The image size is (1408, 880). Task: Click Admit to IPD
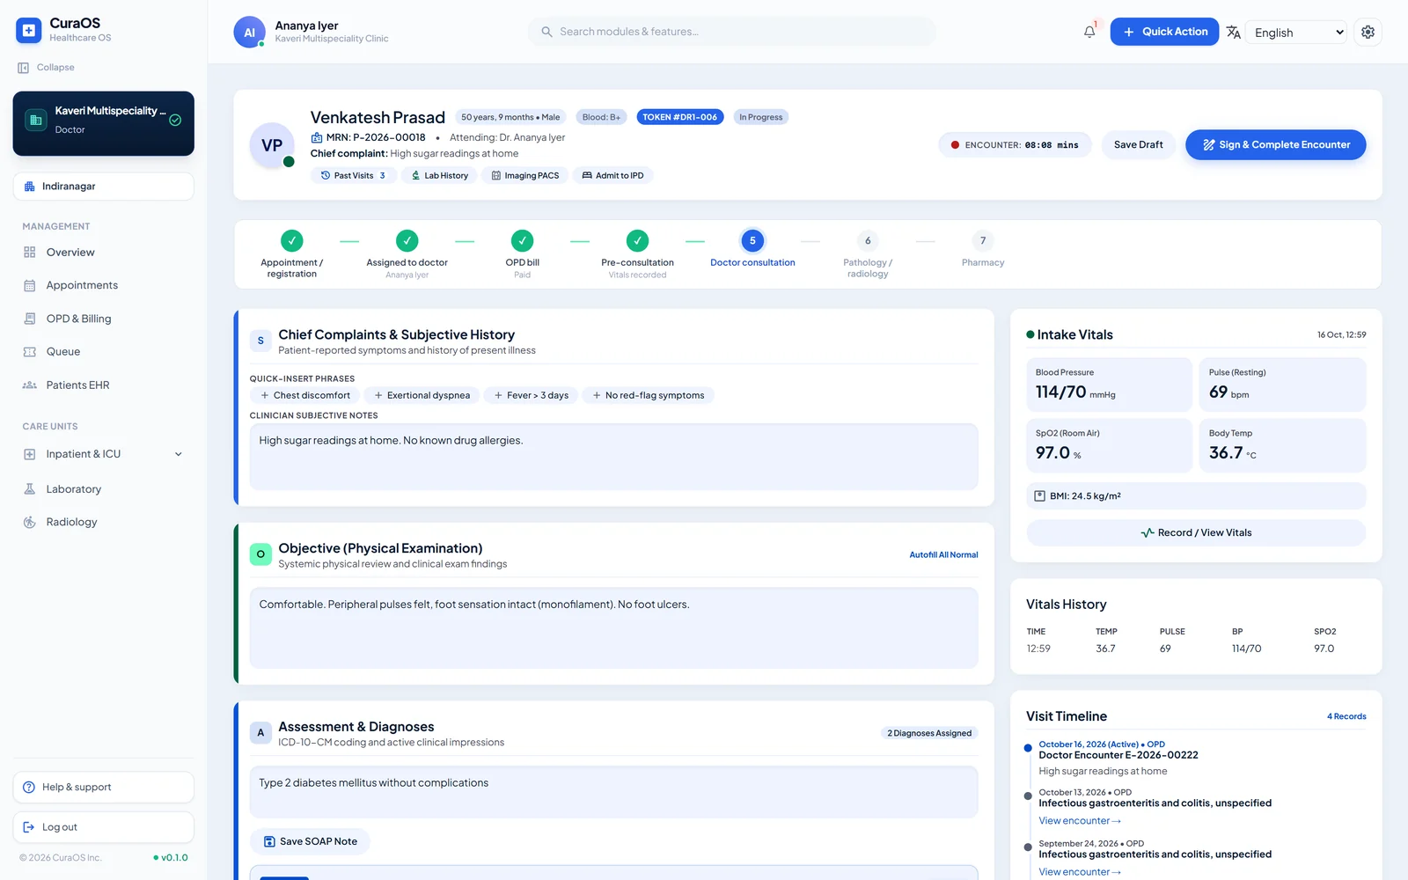tap(612, 176)
